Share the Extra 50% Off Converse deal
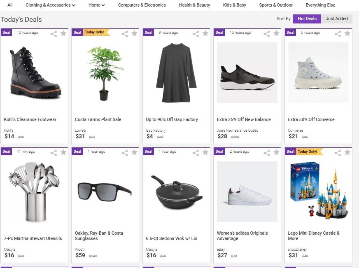The height and width of the screenshot is (268, 359). click(338, 34)
